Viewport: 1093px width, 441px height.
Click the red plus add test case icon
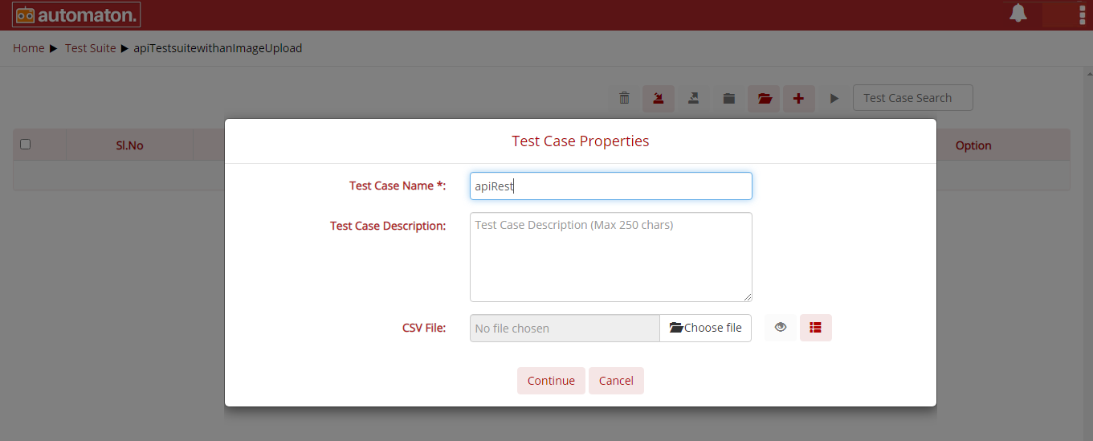pyautogui.click(x=798, y=98)
